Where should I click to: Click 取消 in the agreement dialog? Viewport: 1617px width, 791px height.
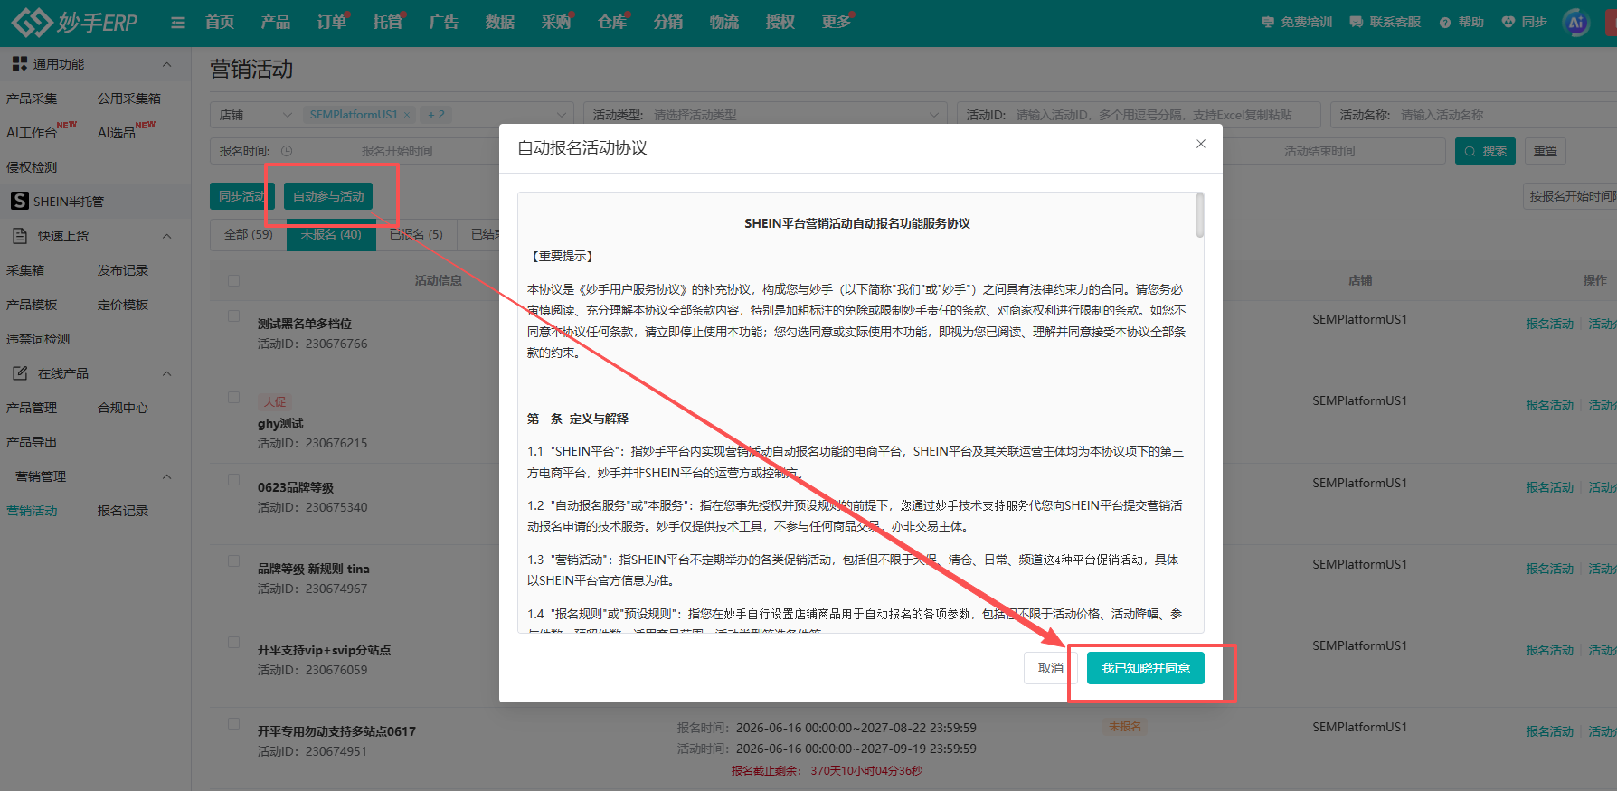[1050, 668]
